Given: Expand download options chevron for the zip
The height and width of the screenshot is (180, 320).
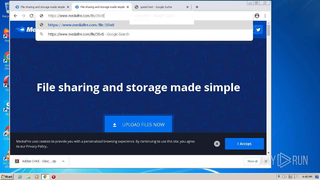Looking at the screenshot, I should pos(63,161).
